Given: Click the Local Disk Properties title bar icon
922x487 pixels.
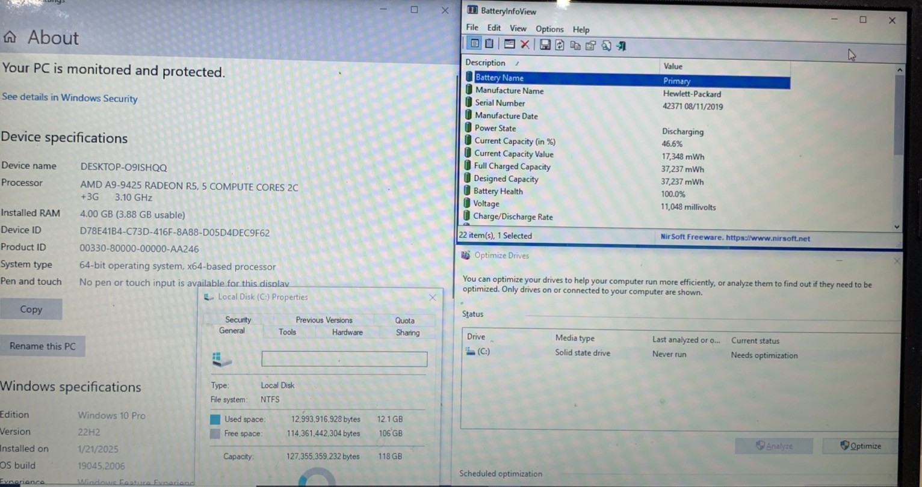Looking at the screenshot, I should tap(209, 296).
